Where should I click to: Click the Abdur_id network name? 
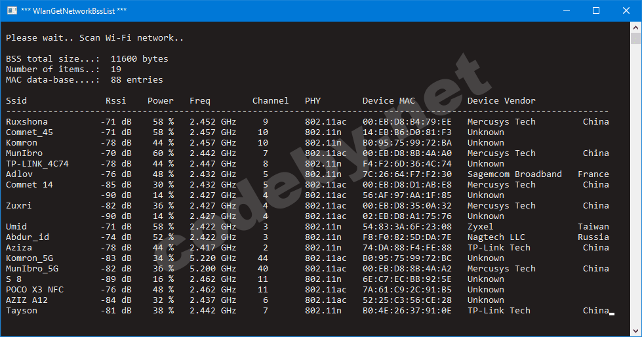coord(28,237)
